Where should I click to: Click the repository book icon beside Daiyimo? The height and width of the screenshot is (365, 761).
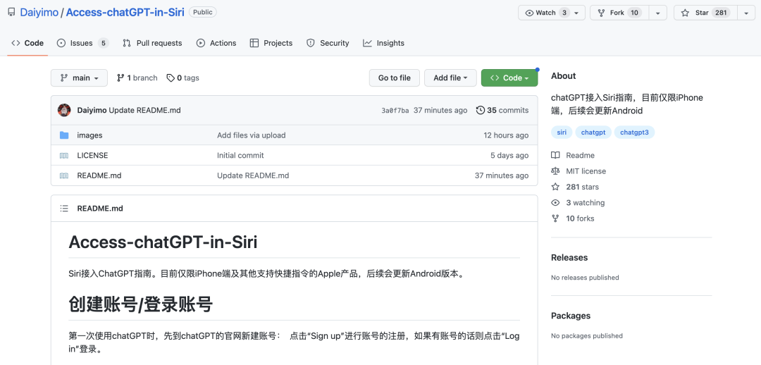point(11,12)
